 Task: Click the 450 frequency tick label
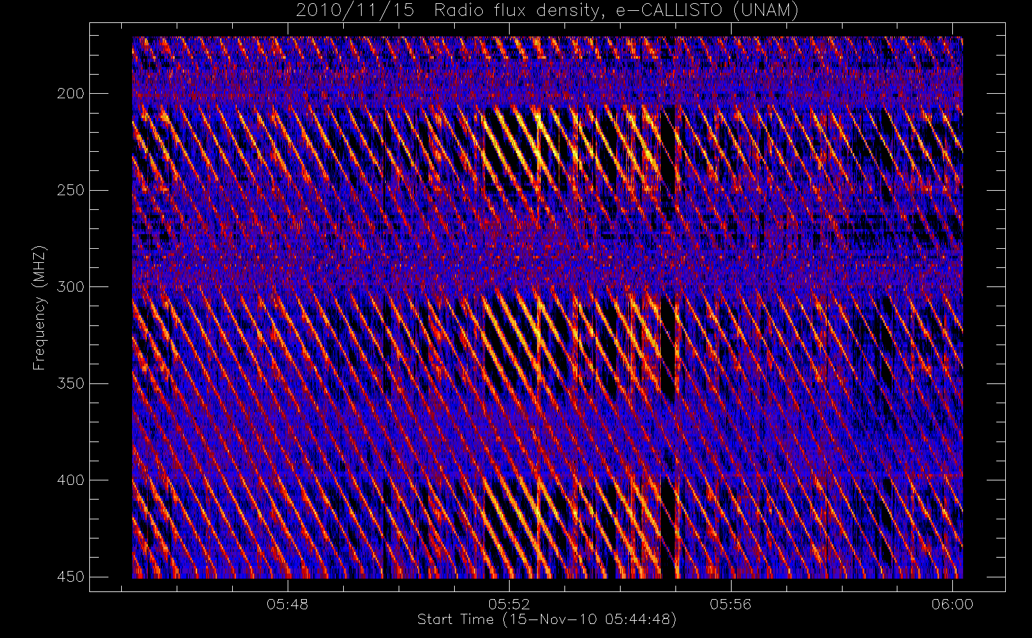pos(70,577)
